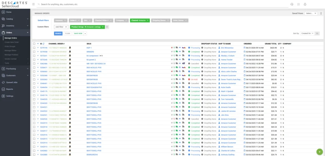Open the apps grid icon in top bar
Screen dimensions: 325x156
[298, 4]
